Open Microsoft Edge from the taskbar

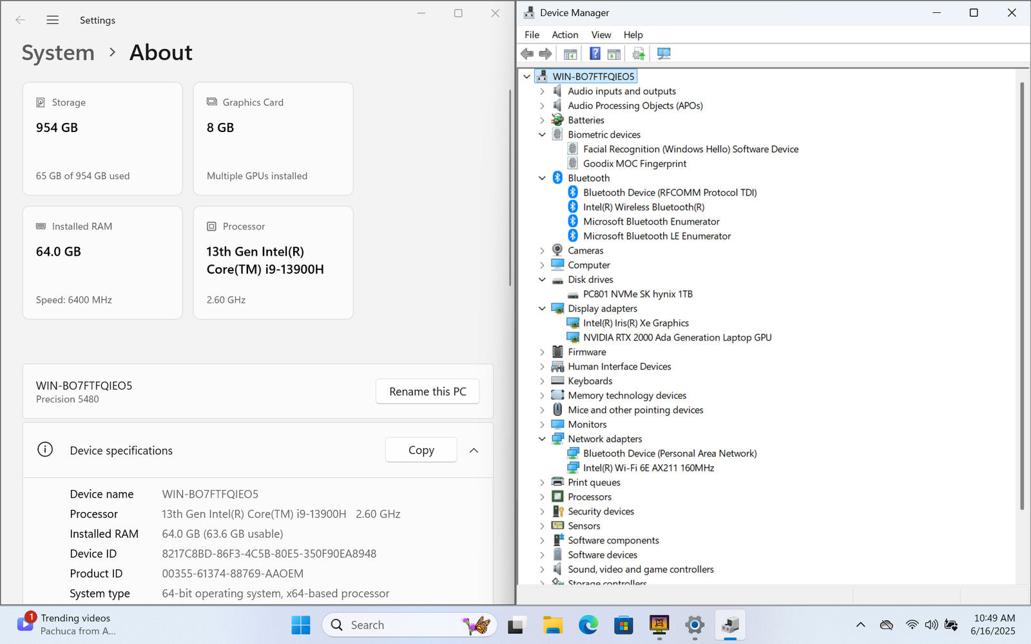click(x=588, y=625)
